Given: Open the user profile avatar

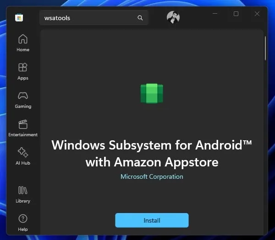Looking at the screenshot, I should [x=173, y=17].
